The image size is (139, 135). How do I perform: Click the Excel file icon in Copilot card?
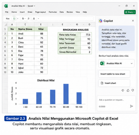pyautogui.click(x=102, y=63)
